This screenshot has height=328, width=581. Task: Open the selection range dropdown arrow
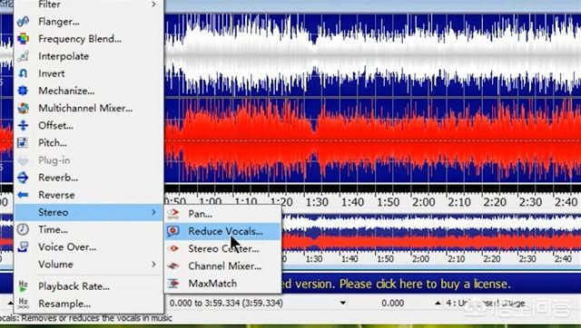point(343,304)
